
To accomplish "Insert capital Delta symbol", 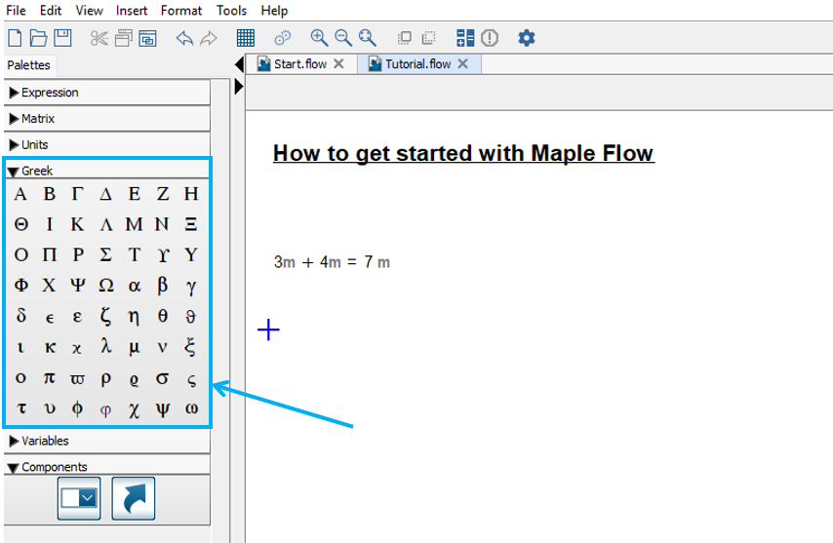I will (105, 194).
